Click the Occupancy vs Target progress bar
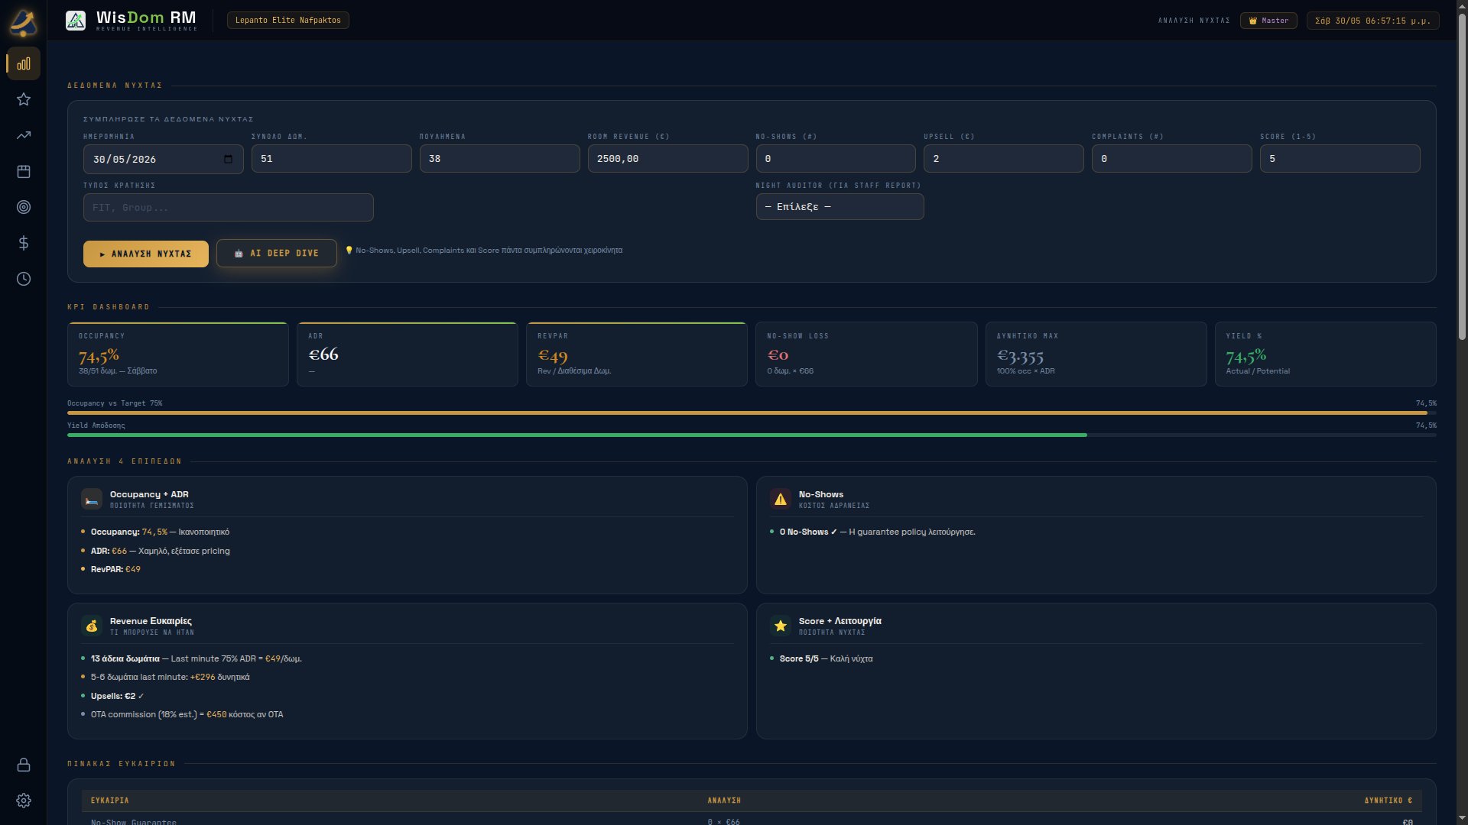Viewport: 1468px width, 825px height. [x=752, y=412]
